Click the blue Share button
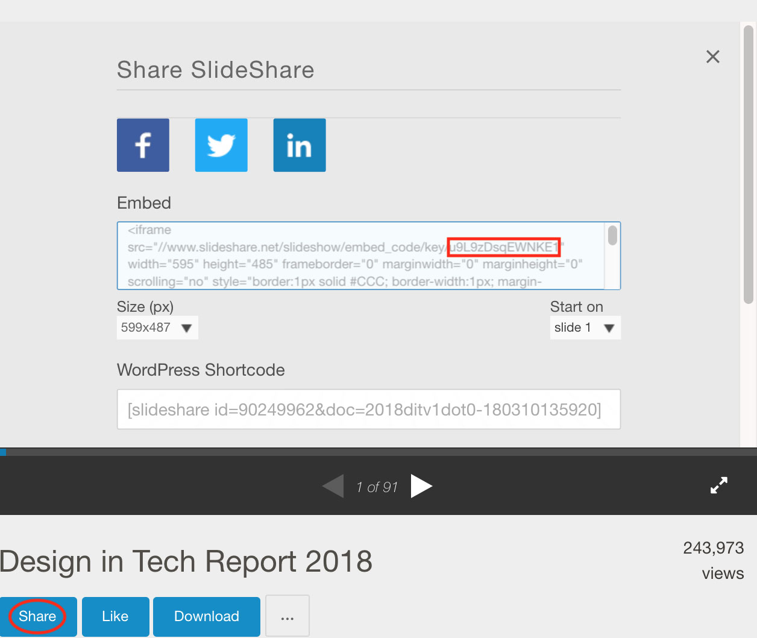This screenshot has width=757, height=638. [38, 616]
